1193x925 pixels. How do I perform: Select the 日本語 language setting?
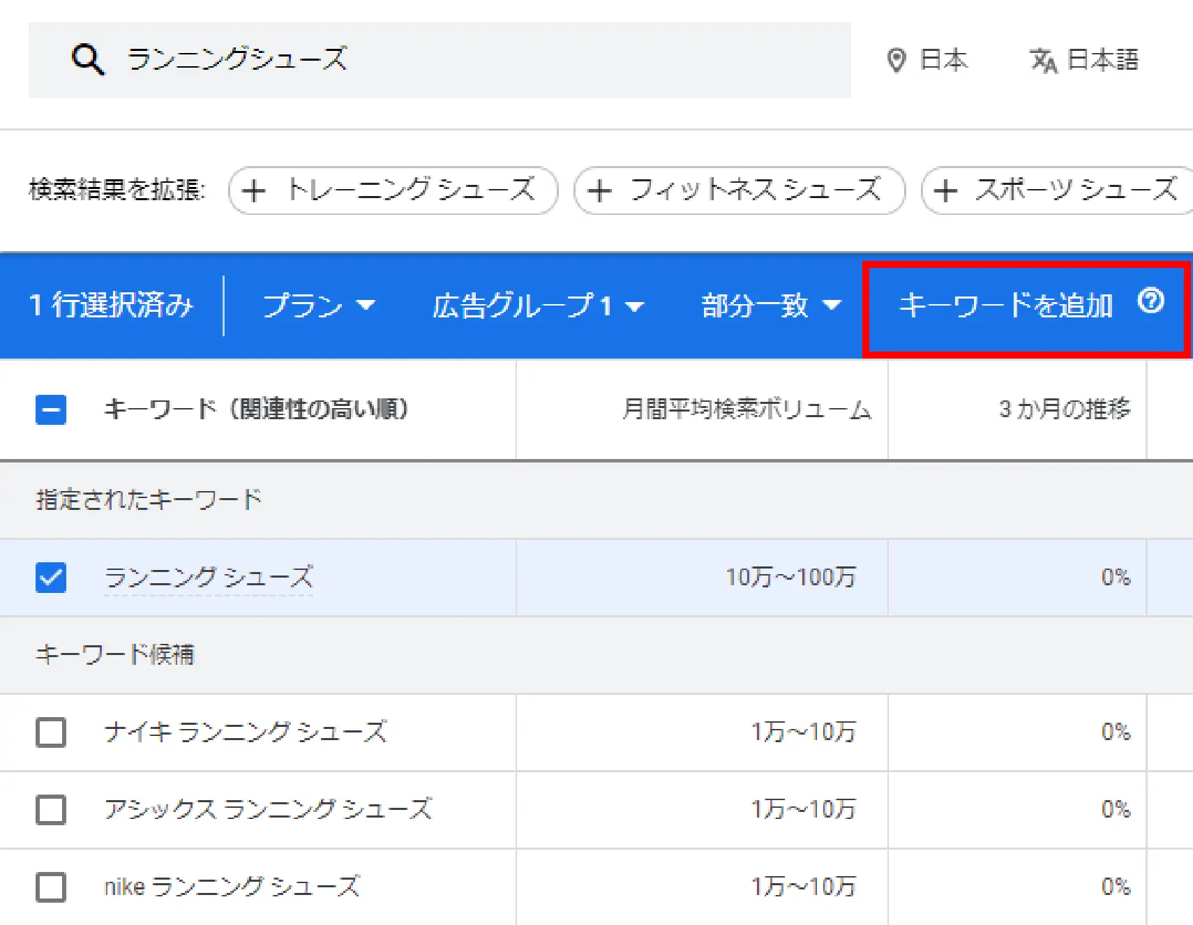pyautogui.click(x=1085, y=61)
